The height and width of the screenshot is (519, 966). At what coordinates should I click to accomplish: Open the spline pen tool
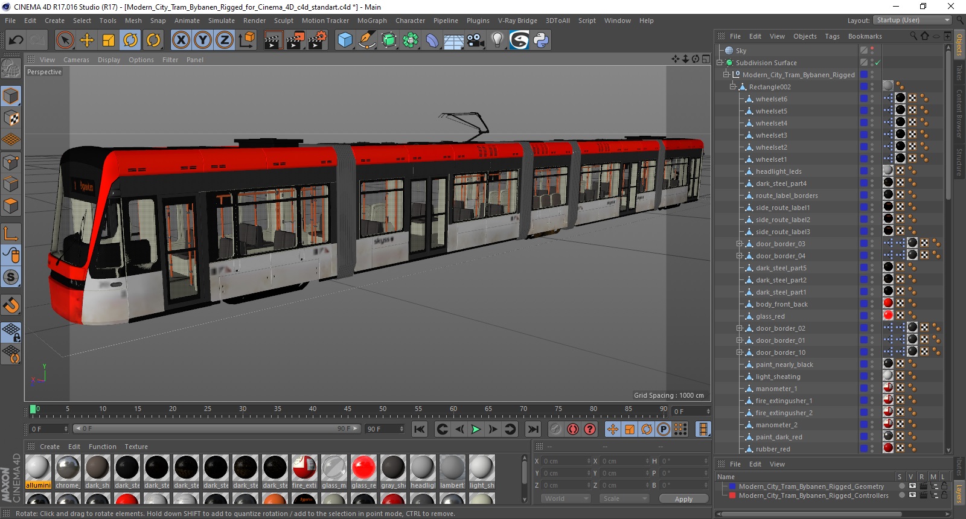pyautogui.click(x=366, y=40)
